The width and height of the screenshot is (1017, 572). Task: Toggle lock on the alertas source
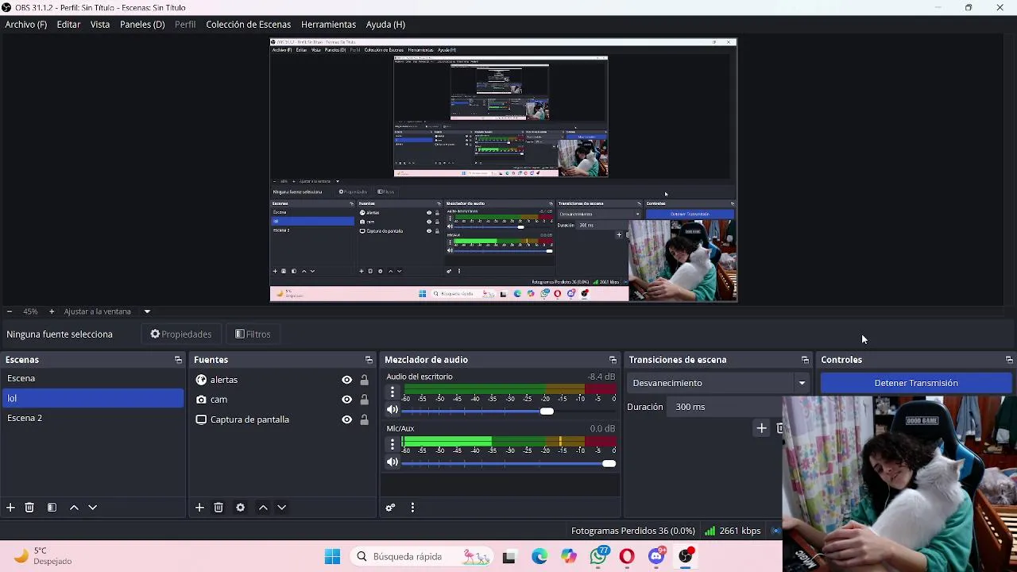(x=365, y=380)
